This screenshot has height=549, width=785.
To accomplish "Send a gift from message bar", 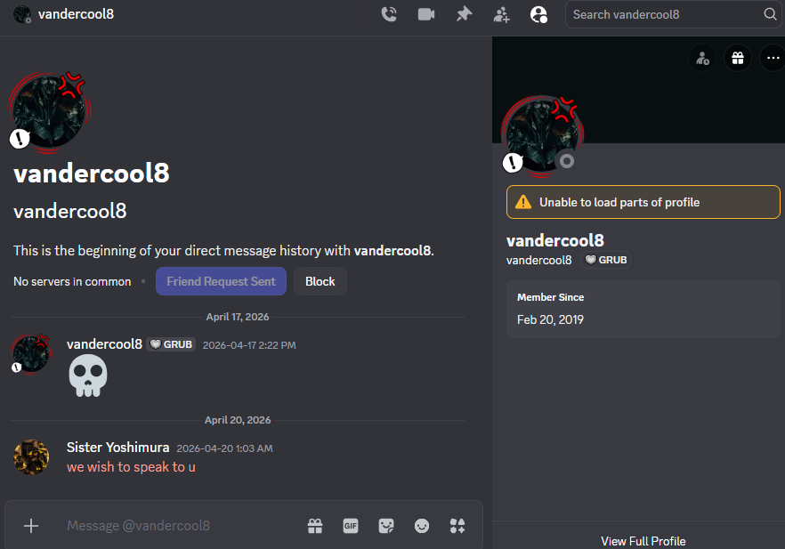I will [x=315, y=526].
